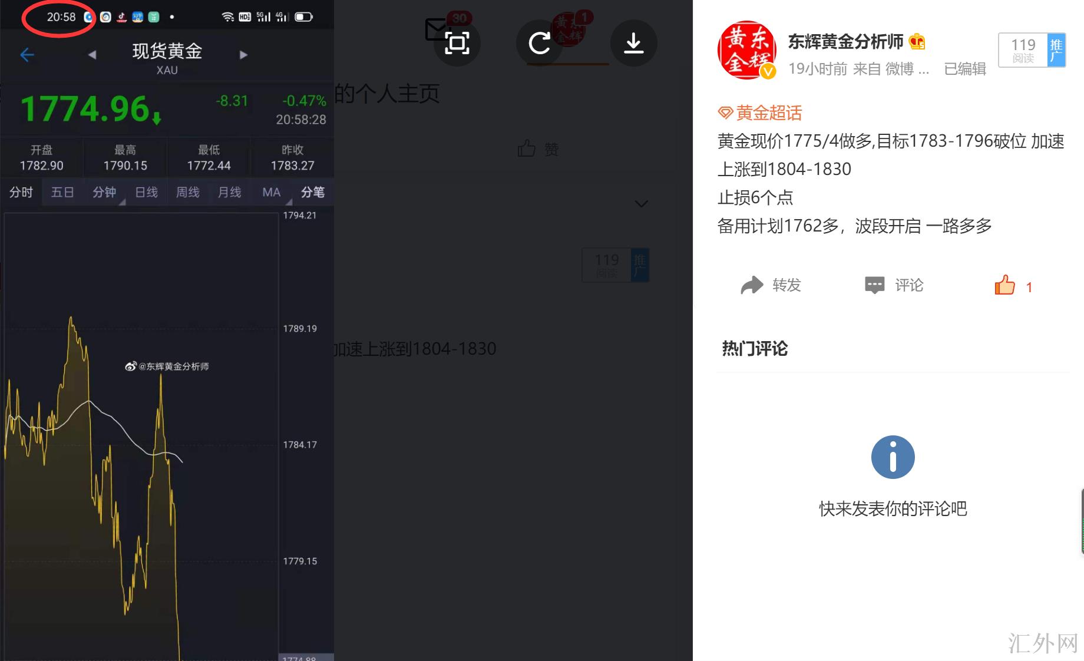Click the blue back arrow icon
Screen dimensions: 1084x661
click(x=27, y=55)
